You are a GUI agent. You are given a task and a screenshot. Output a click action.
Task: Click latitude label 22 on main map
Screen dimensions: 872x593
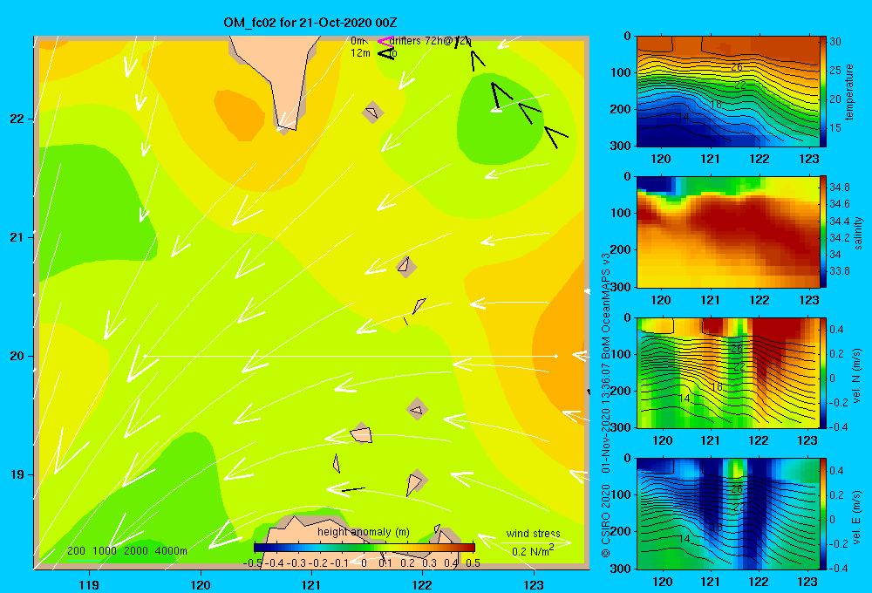(x=17, y=119)
